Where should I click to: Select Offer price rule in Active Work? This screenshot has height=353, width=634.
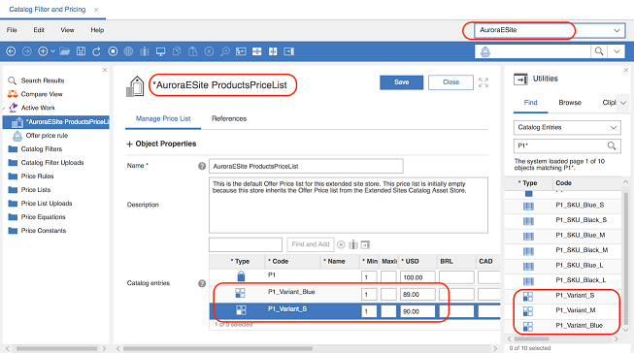click(47, 136)
